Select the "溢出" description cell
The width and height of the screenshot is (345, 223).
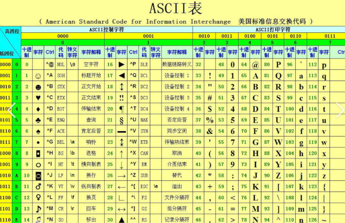[x=177, y=186]
